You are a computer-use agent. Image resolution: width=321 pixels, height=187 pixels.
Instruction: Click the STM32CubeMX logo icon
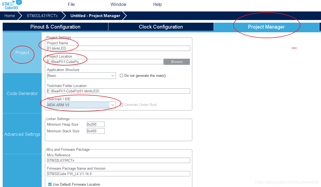click(x=12, y=5)
